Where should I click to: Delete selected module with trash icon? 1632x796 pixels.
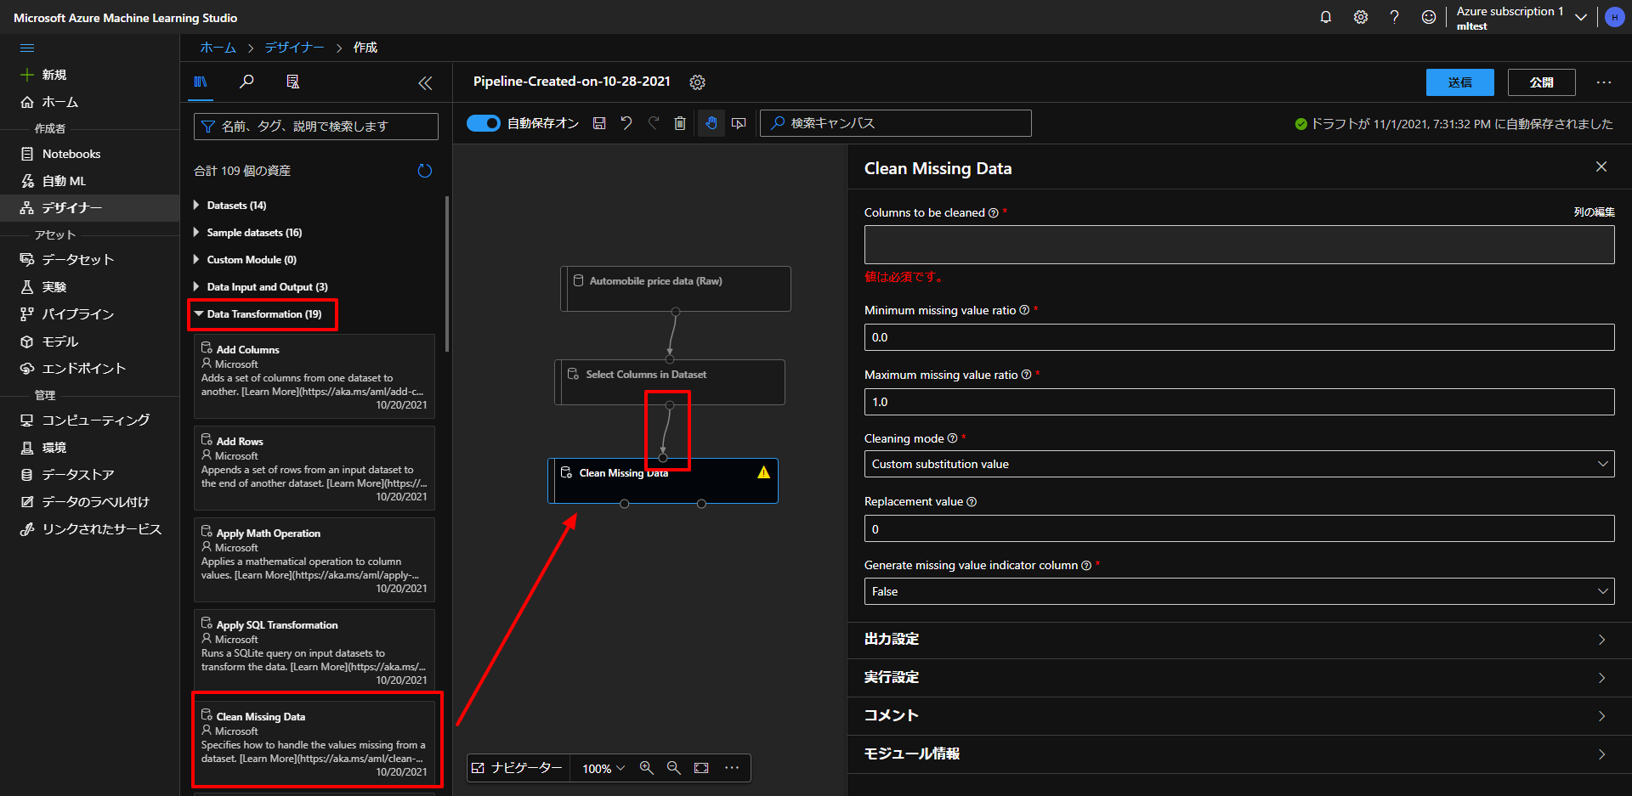tap(680, 123)
